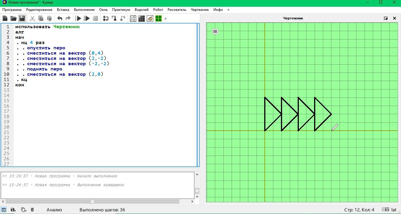Image resolution: width=401 pixels, height=214 pixels.
Task: Open the Чертежник menu
Action: pos(200,10)
